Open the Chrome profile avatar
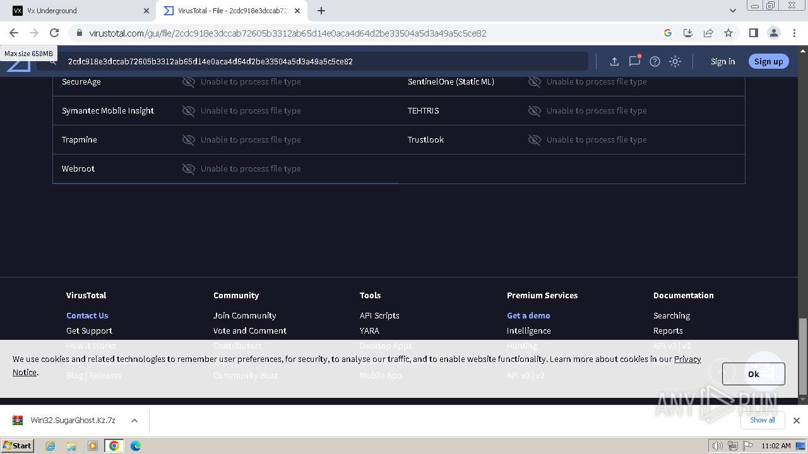The width and height of the screenshot is (808, 454). pyautogui.click(x=773, y=33)
